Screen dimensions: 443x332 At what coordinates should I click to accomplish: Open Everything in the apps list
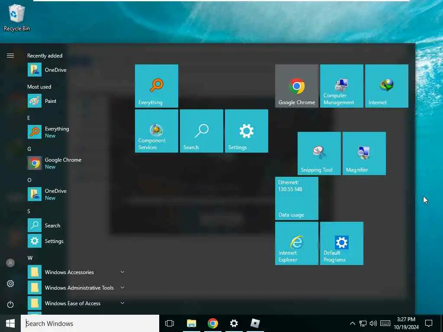click(76, 132)
